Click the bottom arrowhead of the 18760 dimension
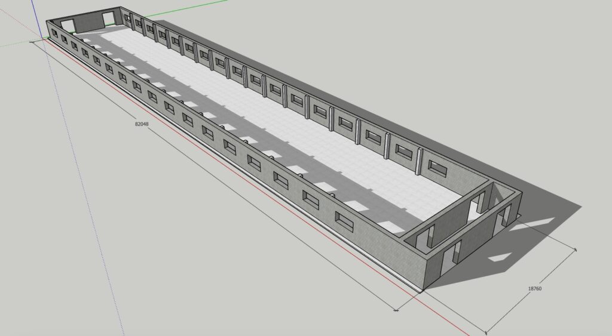This screenshot has width=612, height=336. point(486,331)
